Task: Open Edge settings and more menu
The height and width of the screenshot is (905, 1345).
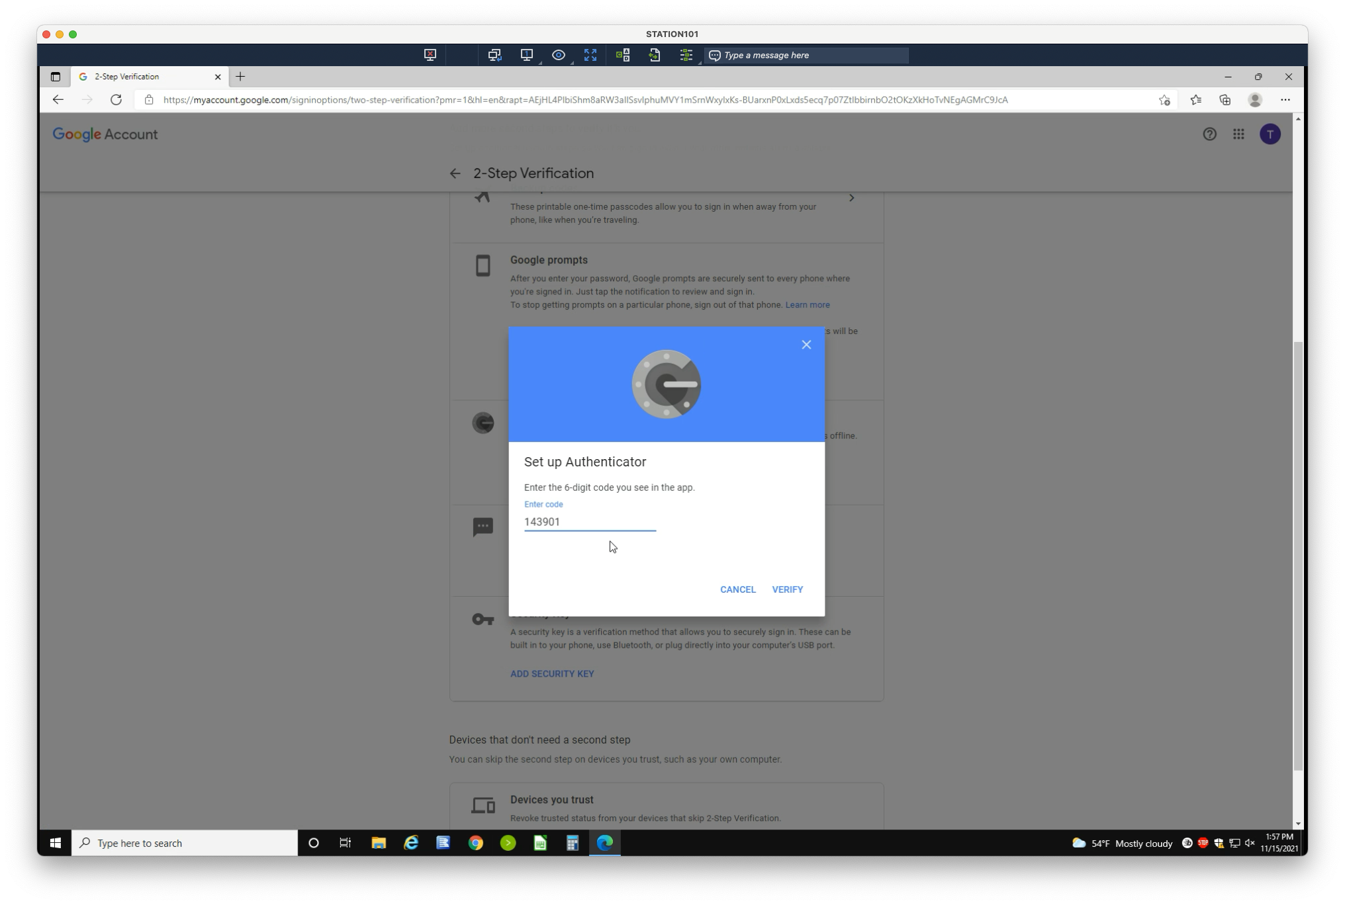Action: click(1285, 100)
